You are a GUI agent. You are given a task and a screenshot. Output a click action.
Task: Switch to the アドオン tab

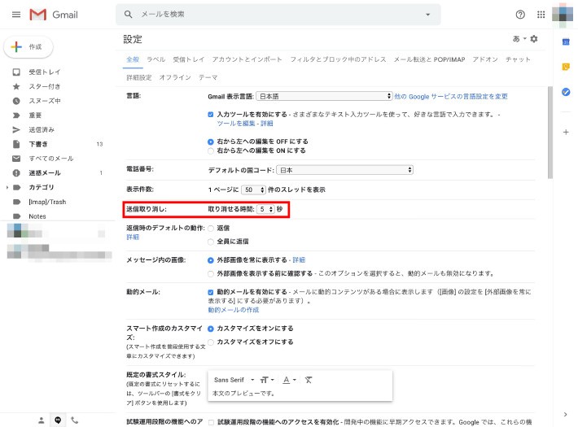pos(485,59)
